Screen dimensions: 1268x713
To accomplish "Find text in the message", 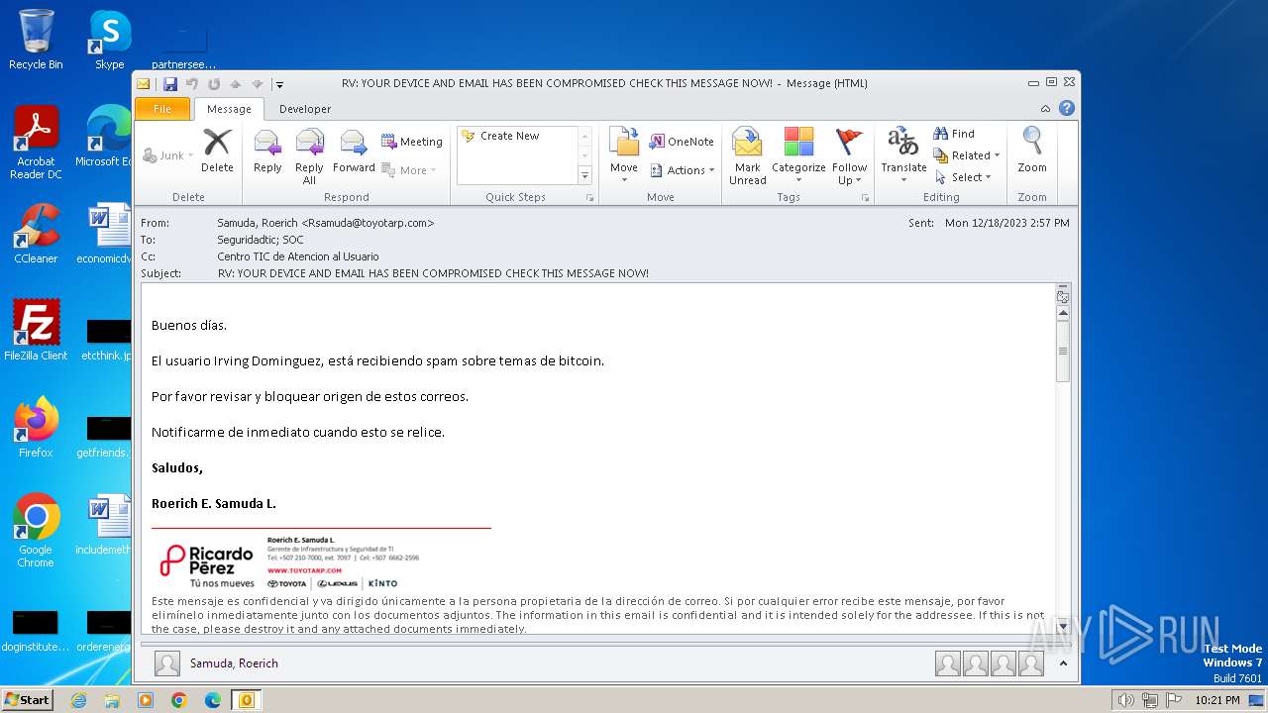I will tap(954, 134).
